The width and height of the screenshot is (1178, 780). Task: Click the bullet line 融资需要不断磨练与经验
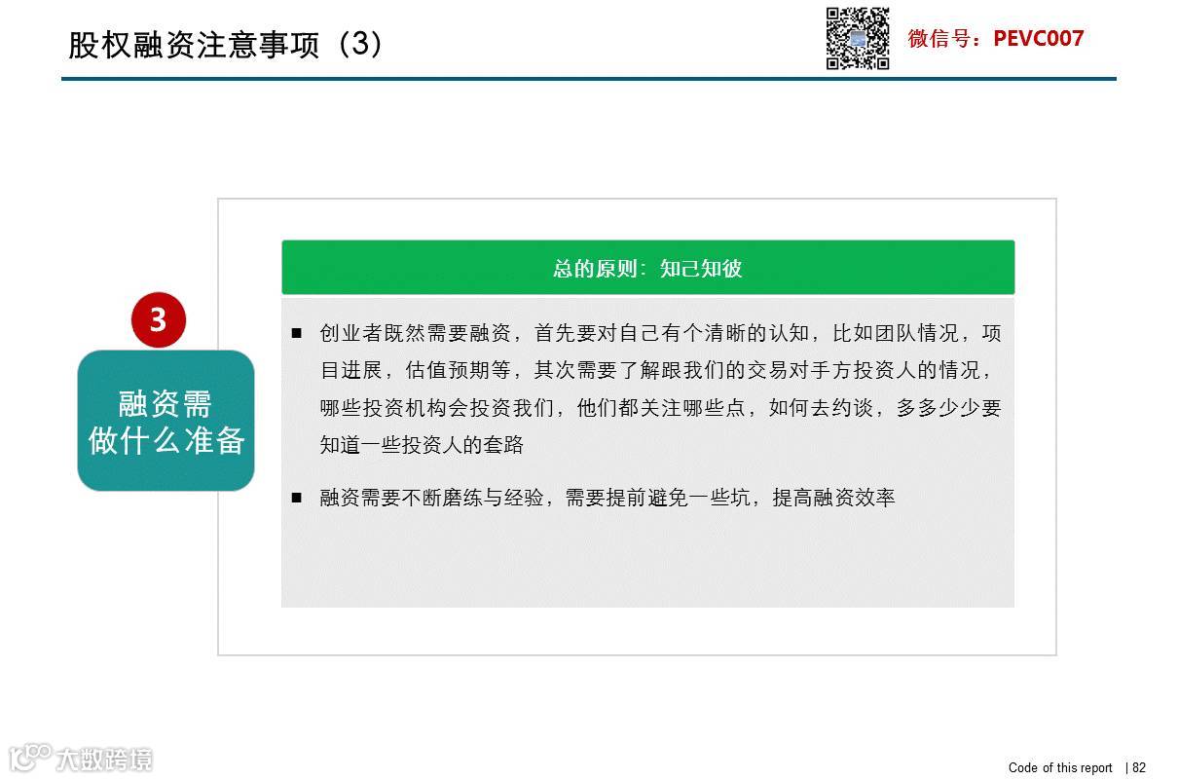(x=607, y=498)
